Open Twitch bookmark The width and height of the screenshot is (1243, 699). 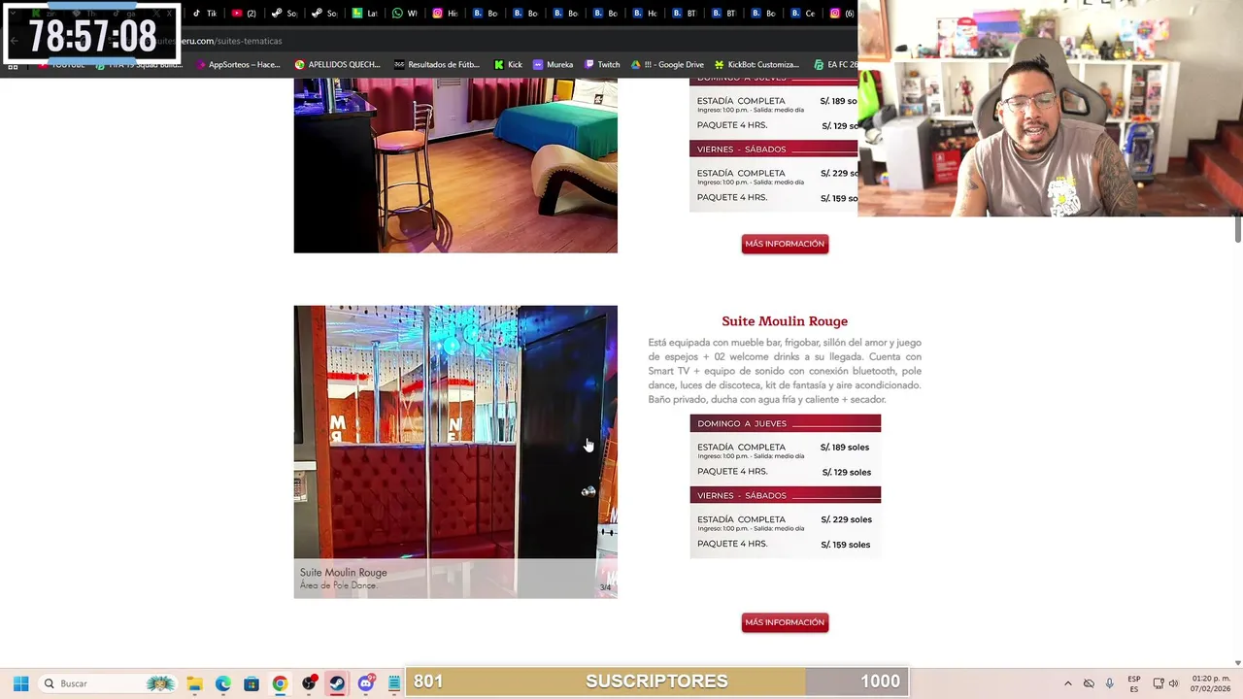(x=602, y=65)
